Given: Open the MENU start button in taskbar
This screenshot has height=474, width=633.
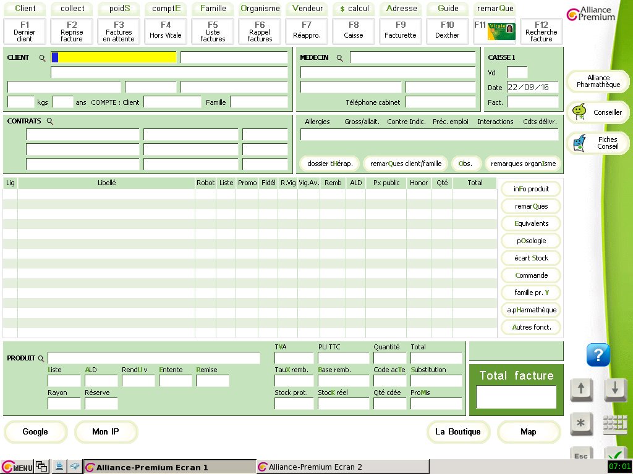Looking at the screenshot, I should coord(17,467).
